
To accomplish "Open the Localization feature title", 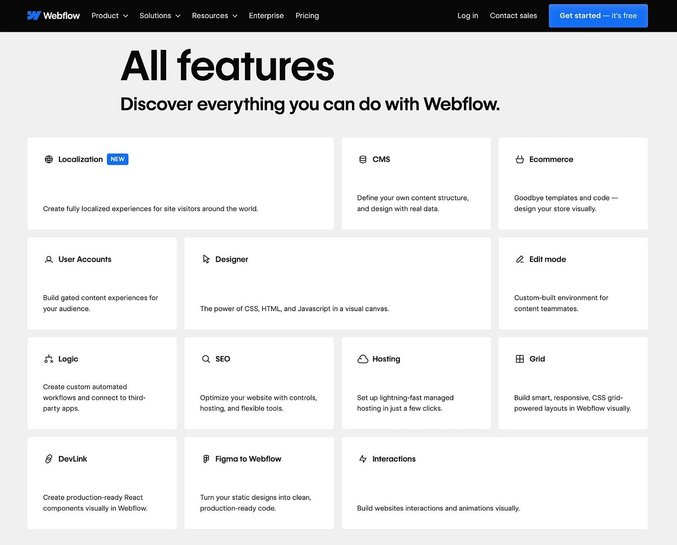I will [x=80, y=160].
